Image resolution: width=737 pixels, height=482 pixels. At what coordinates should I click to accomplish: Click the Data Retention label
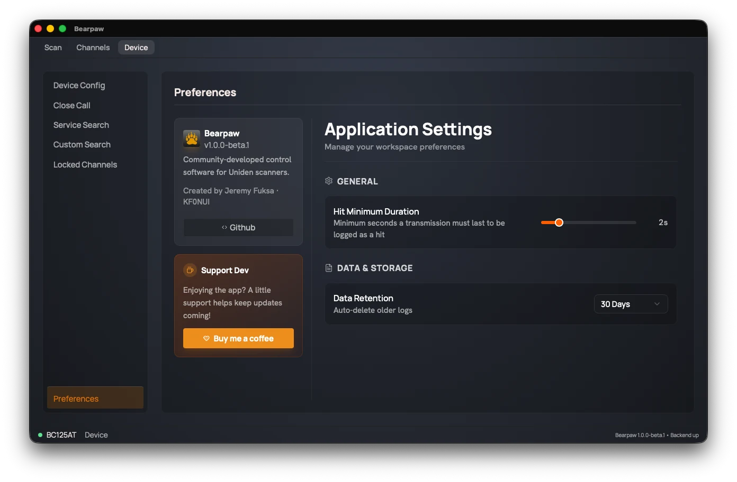click(363, 298)
